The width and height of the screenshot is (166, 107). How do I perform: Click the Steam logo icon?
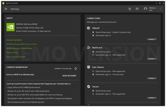(x=88, y=87)
